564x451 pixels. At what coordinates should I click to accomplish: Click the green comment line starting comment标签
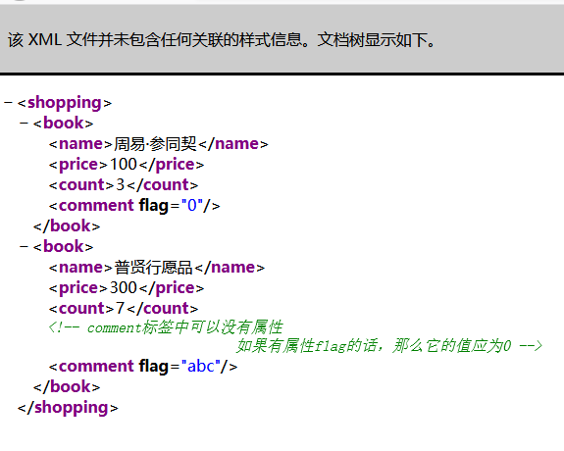tap(166, 327)
